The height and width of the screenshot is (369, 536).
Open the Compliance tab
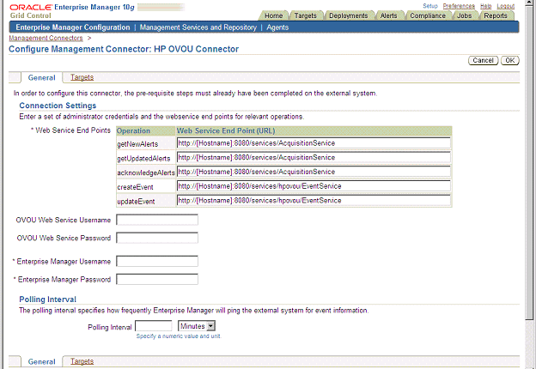428,15
